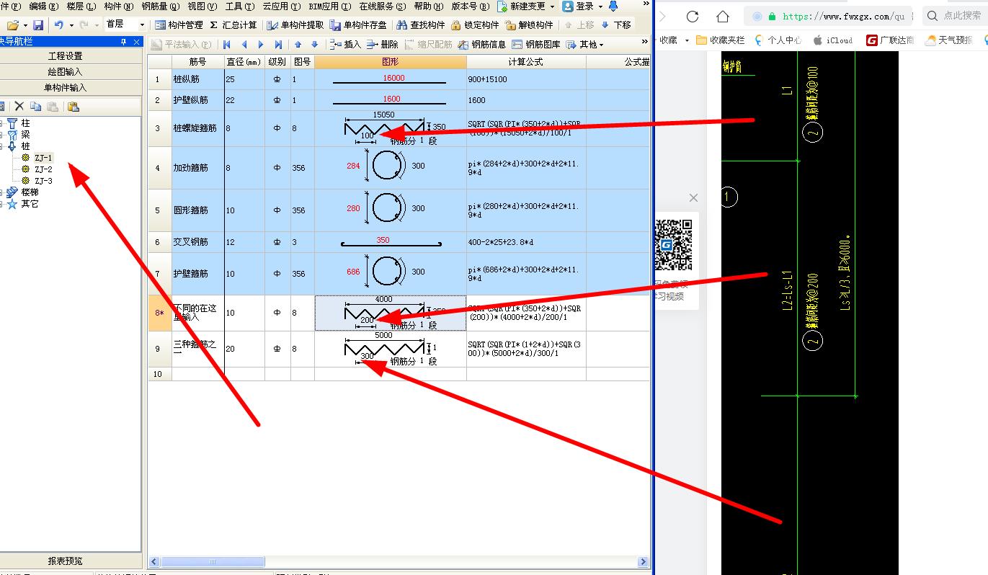Go to previous record arrow icon
988x575 pixels.
(244, 45)
